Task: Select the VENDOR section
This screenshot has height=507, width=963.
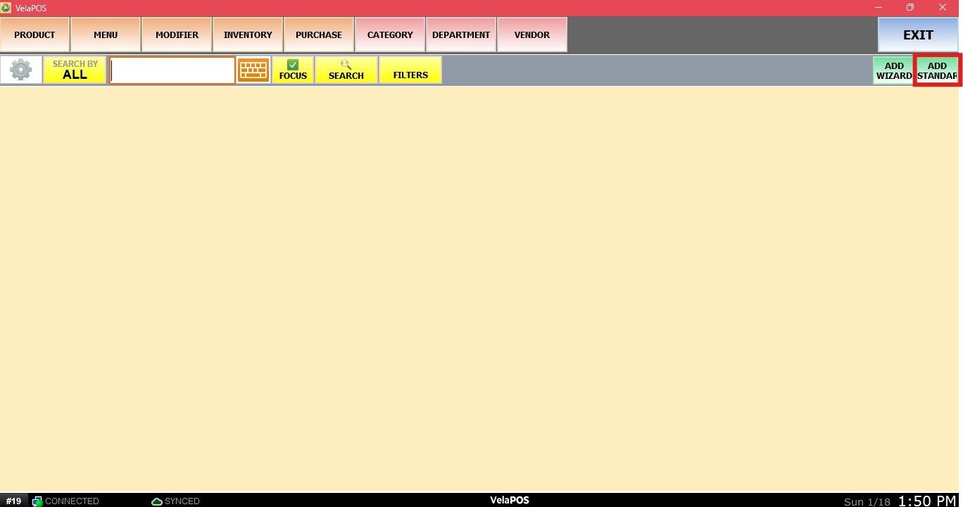Action: point(532,35)
